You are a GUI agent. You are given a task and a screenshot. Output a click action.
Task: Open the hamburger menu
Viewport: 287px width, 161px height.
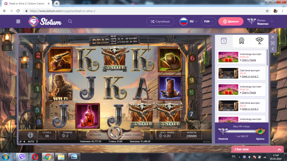coord(18,21)
